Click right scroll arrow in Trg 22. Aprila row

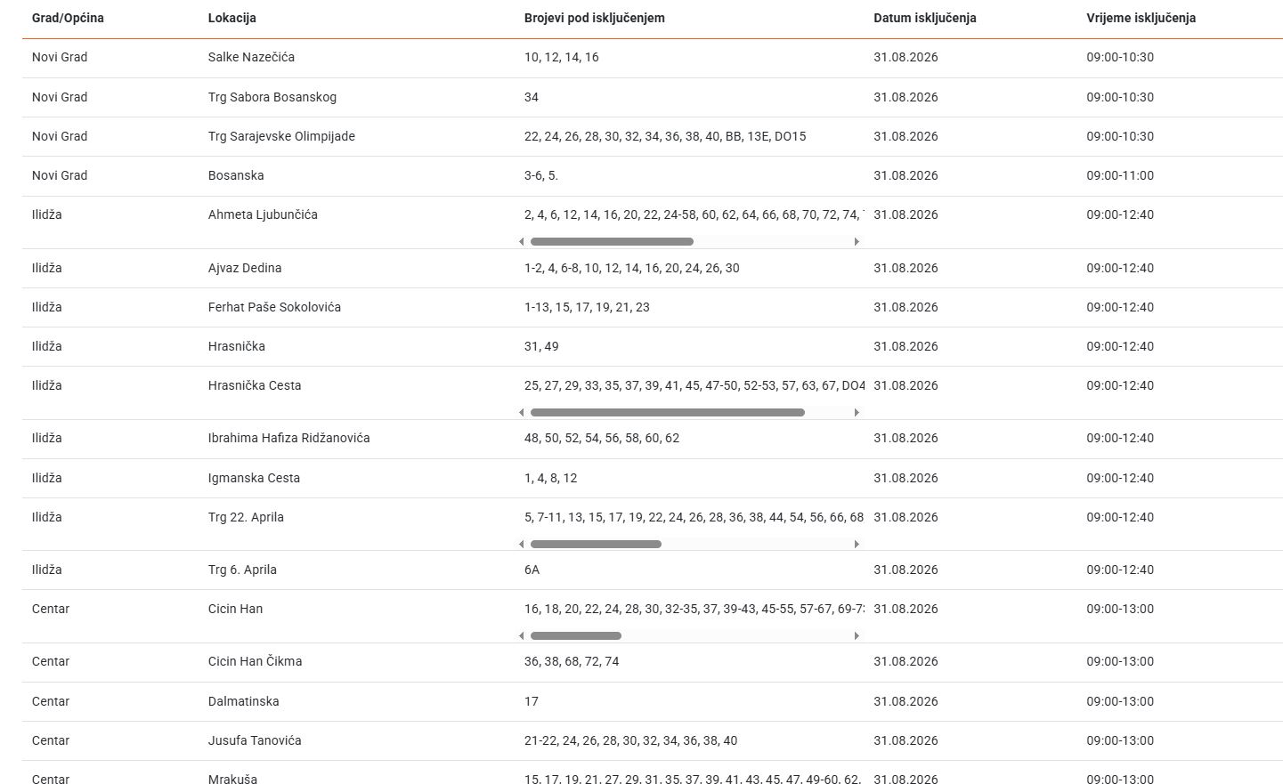(857, 545)
